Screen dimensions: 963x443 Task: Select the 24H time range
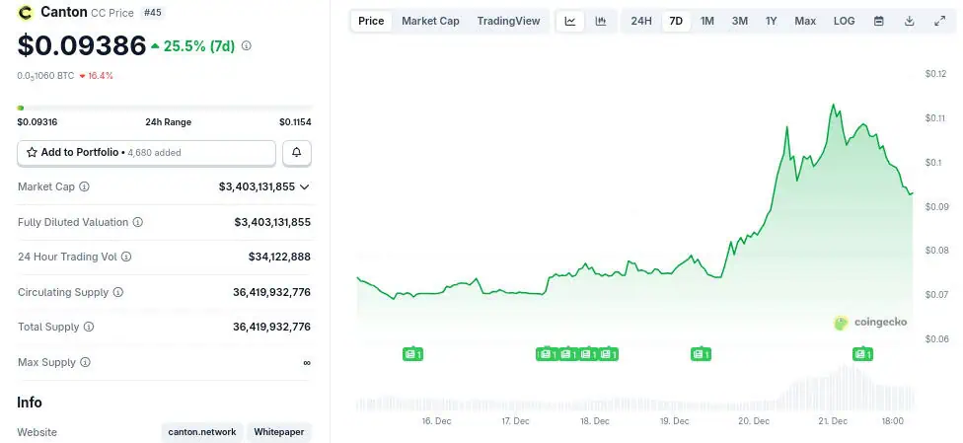(x=641, y=21)
